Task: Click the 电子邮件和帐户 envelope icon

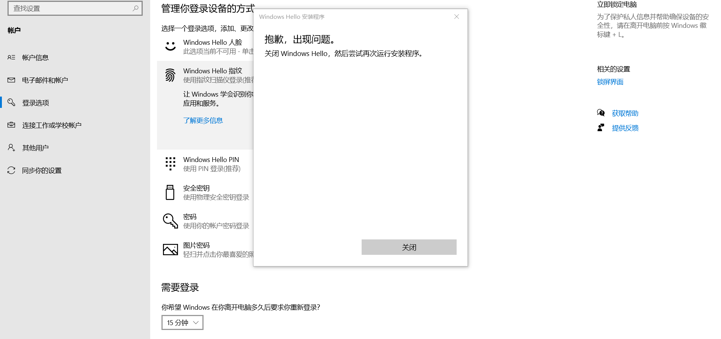Action: (11, 80)
